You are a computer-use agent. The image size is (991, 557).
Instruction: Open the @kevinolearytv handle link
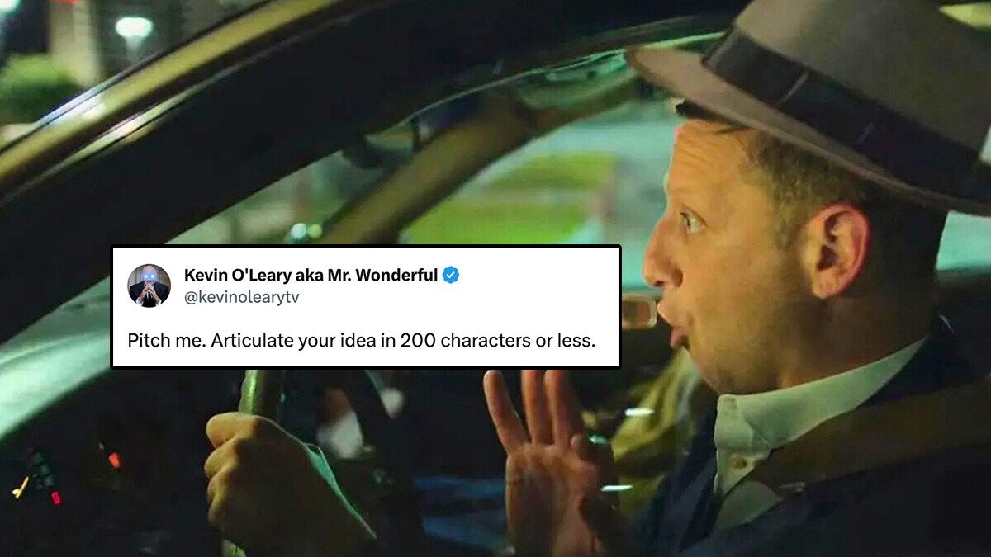pyautogui.click(x=242, y=298)
